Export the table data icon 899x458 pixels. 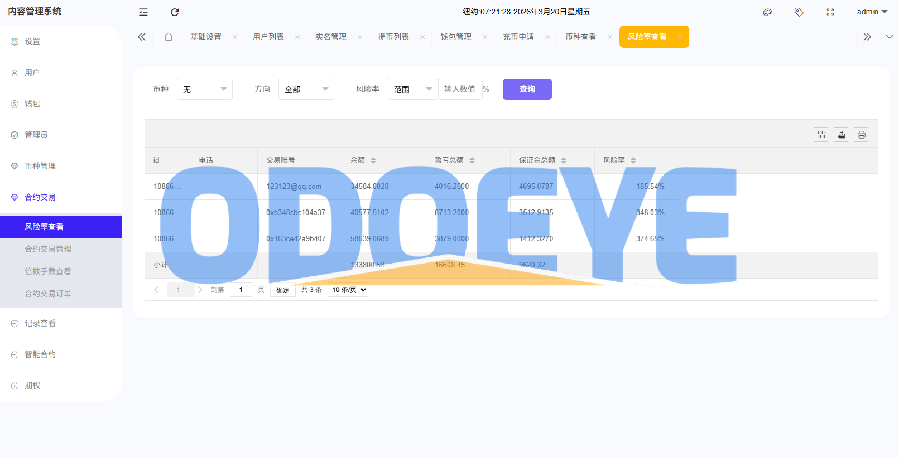coord(841,134)
